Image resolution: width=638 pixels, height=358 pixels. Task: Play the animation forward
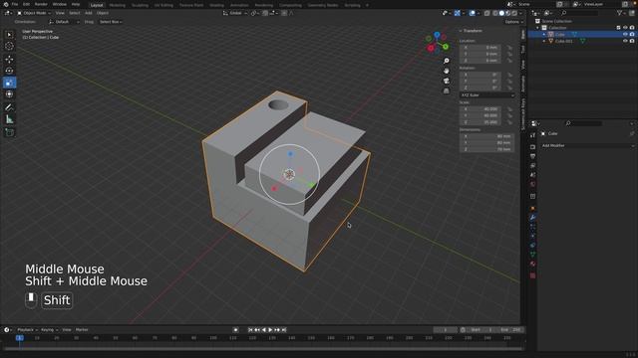pos(270,330)
